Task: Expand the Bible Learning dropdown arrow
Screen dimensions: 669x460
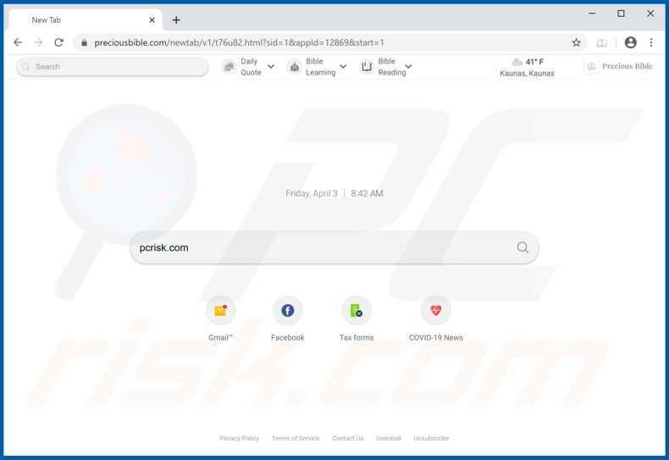Action: [x=343, y=67]
